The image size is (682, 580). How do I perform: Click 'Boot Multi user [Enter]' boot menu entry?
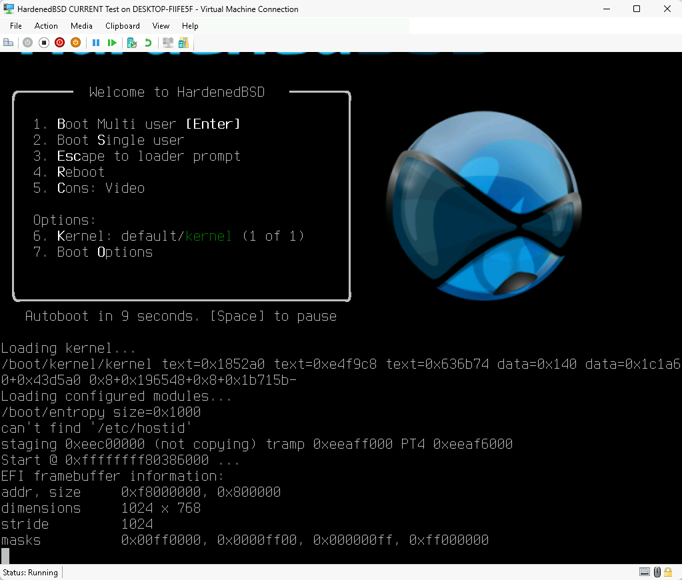[137, 124]
